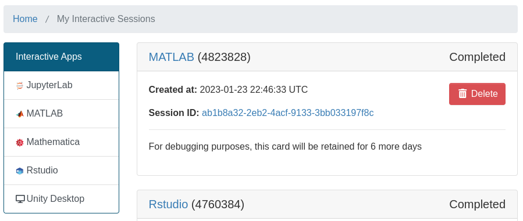Click the monitor icon beside Unity Desktop
The image size is (523, 221).
tap(20, 199)
